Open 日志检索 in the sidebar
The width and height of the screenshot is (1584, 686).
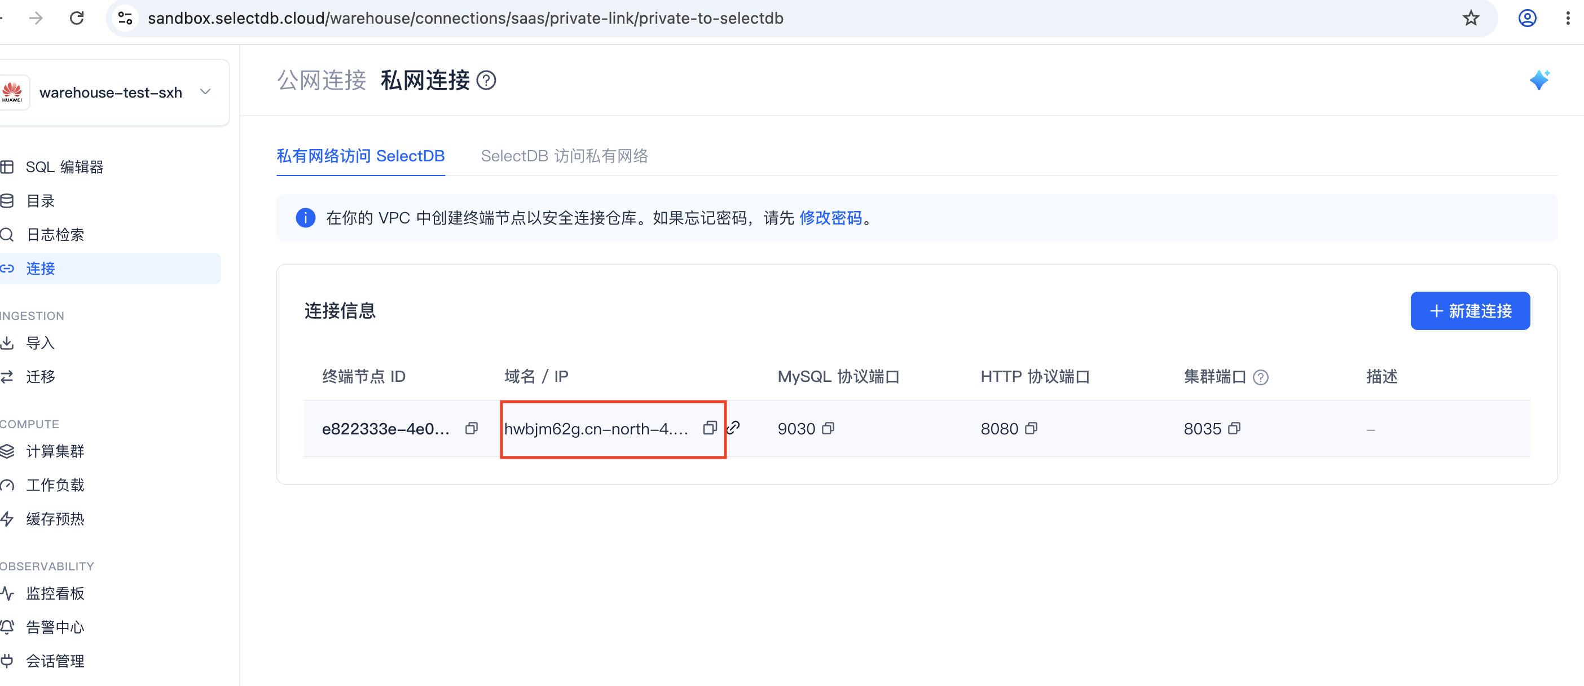click(55, 235)
